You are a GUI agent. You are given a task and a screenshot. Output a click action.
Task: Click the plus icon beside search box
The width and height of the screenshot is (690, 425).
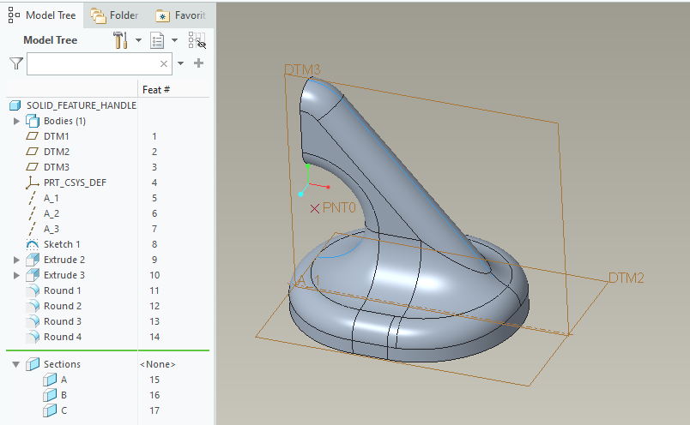point(199,63)
